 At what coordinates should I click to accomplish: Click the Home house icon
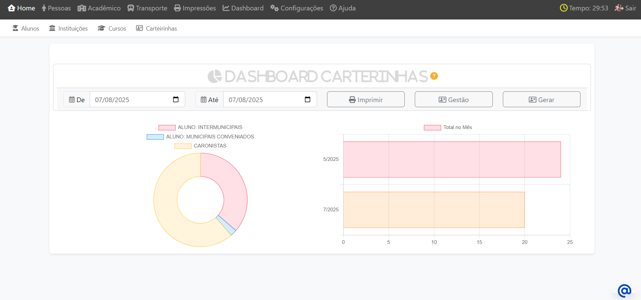(11, 8)
